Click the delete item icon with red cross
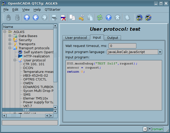Viewport: 170px width, 133px height. coord(63,18)
